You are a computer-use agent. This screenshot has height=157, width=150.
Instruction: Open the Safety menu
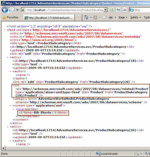136,18
